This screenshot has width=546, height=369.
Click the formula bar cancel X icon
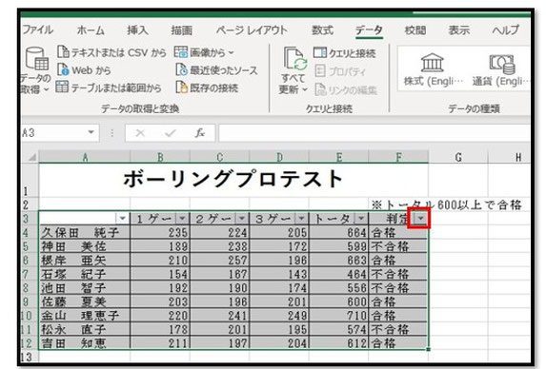pyautogui.click(x=140, y=133)
